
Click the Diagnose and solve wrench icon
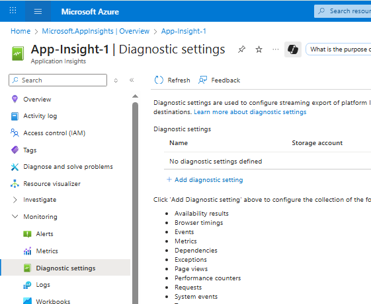pos(15,167)
